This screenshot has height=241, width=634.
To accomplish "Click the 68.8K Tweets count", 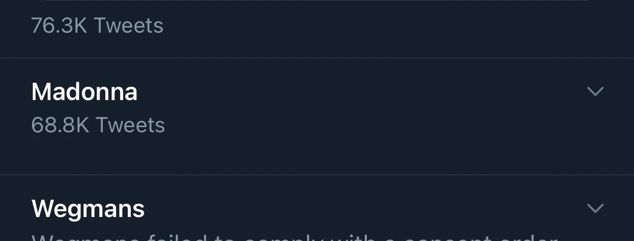I will 98,125.
